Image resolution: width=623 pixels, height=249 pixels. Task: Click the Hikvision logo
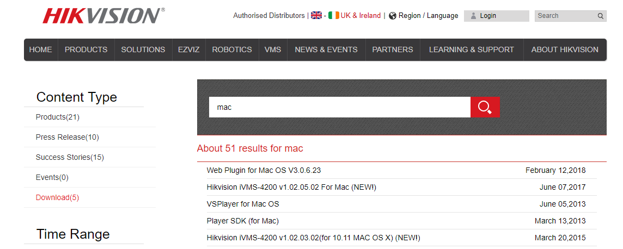click(x=103, y=16)
